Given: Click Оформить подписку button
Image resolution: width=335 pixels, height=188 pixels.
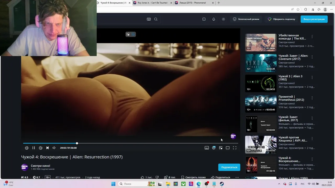Looking at the screenshot, I should [x=282, y=19].
